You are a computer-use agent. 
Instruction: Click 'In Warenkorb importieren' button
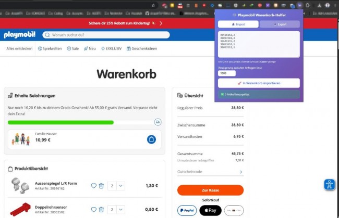pyautogui.click(x=259, y=83)
